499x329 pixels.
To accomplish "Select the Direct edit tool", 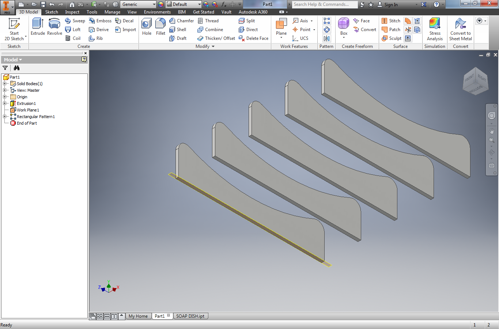I will click(248, 30).
